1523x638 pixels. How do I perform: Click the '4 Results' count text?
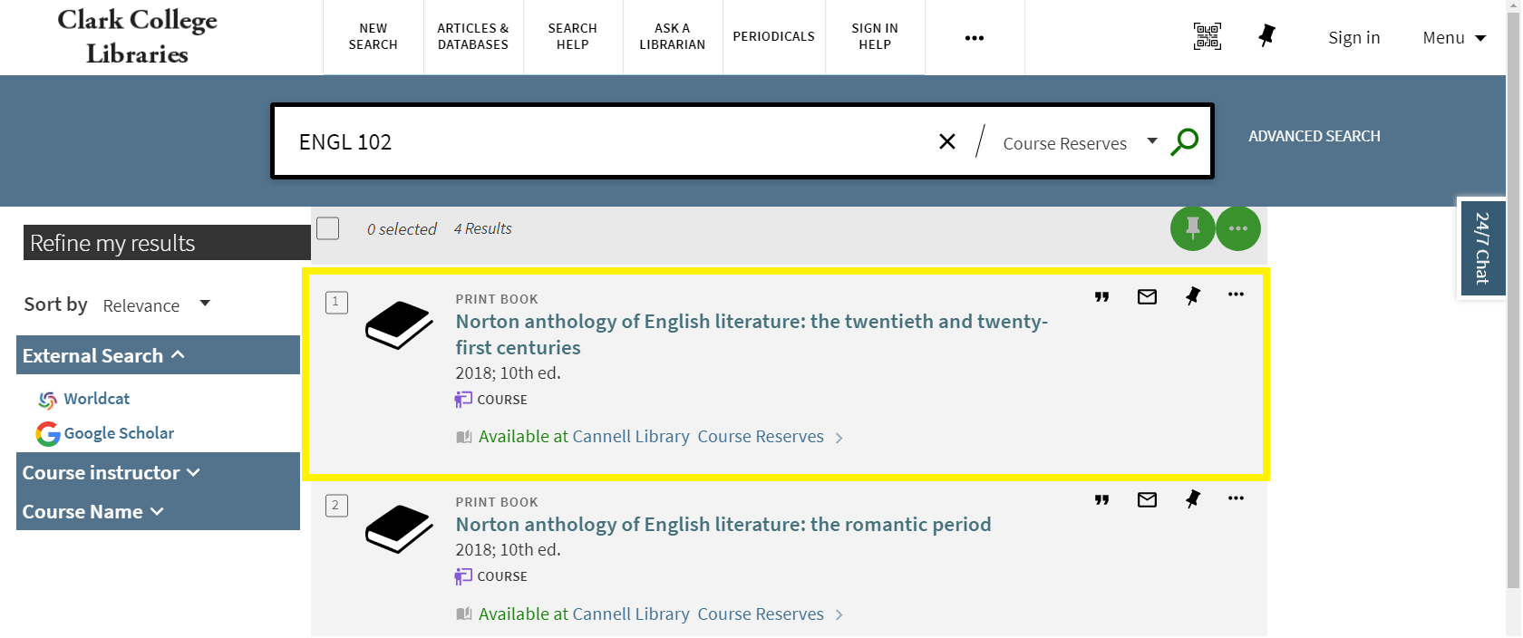click(483, 228)
